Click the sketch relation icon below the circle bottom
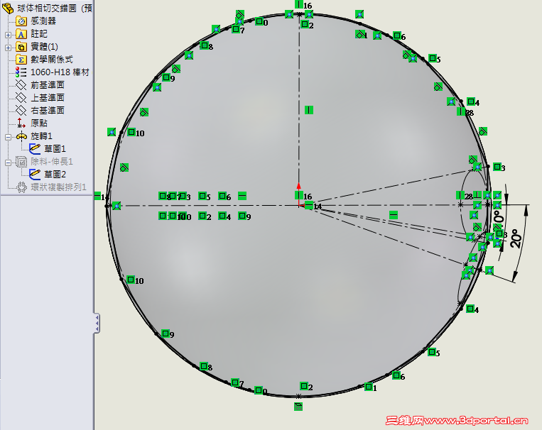Viewport: 542px width, 430px height. pyautogui.click(x=298, y=407)
